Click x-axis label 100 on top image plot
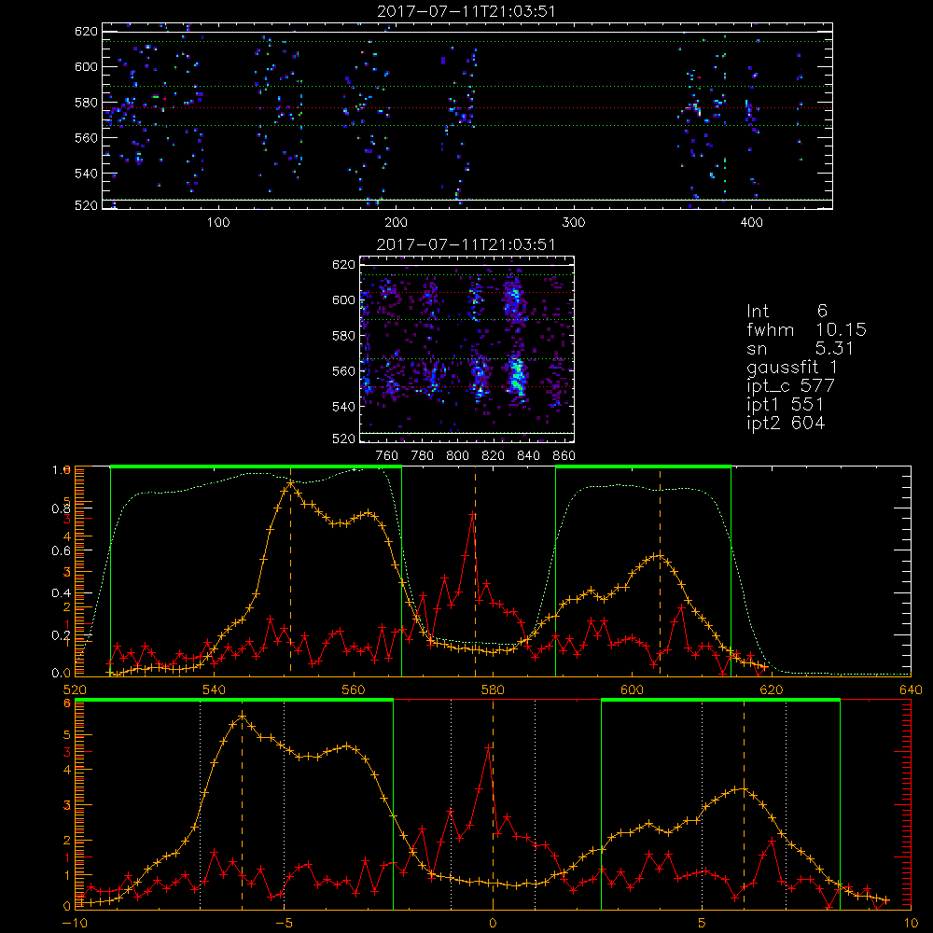The width and height of the screenshot is (933, 933). tap(218, 223)
